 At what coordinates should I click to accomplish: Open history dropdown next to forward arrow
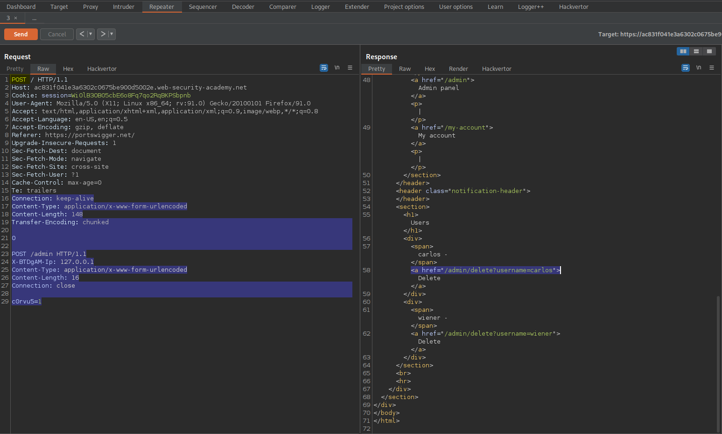tap(112, 34)
